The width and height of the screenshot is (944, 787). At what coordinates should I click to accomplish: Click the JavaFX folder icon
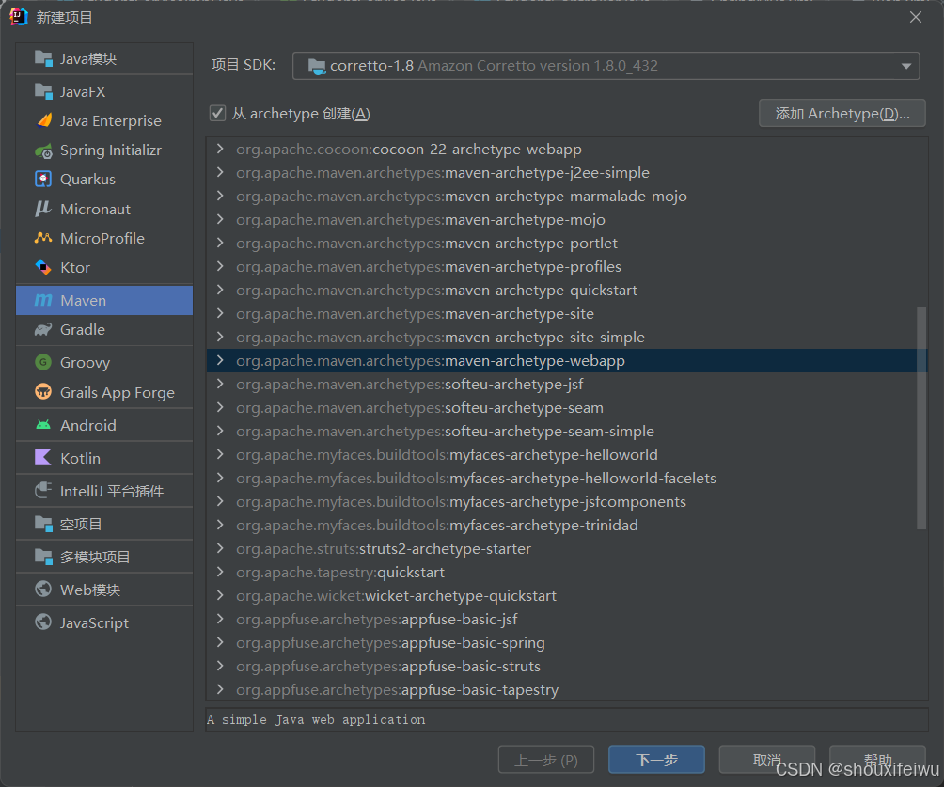43,91
